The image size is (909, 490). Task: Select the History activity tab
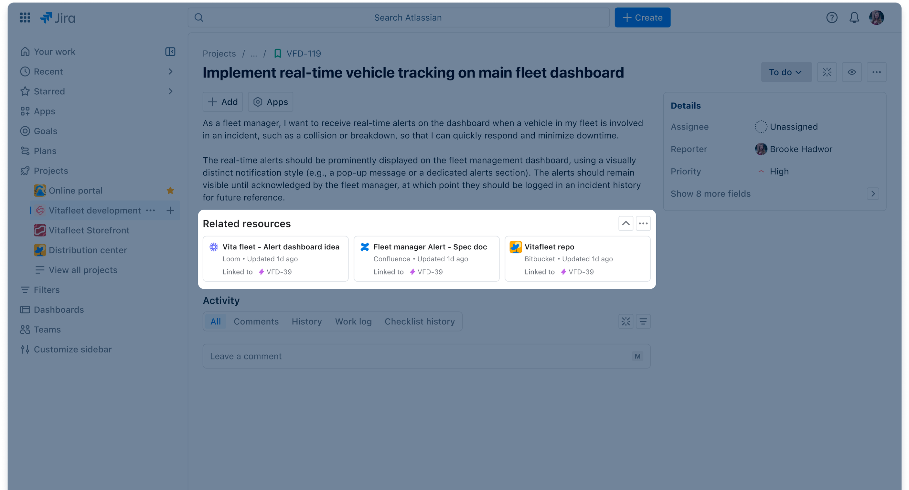307,321
